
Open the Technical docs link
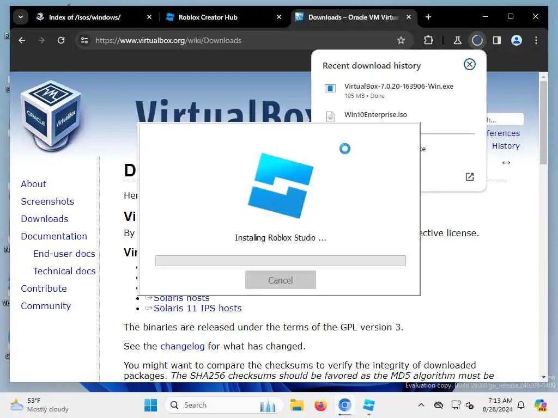click(64, 271)
